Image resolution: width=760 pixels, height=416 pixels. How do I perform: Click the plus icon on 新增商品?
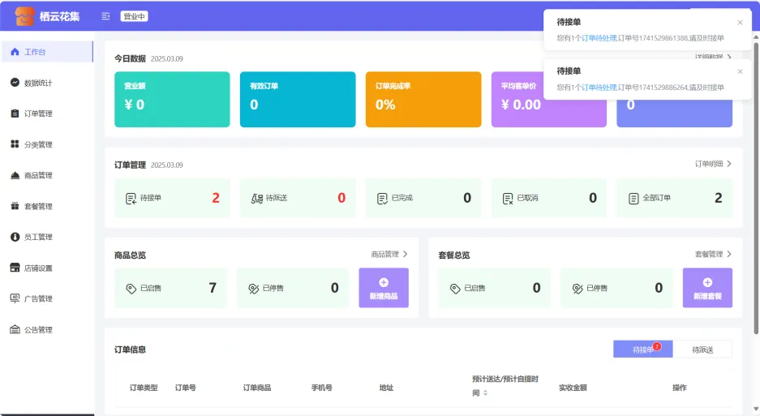[x=384, y=282]
